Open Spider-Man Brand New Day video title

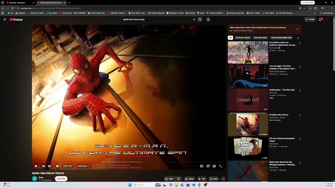(x=283, y=163)
